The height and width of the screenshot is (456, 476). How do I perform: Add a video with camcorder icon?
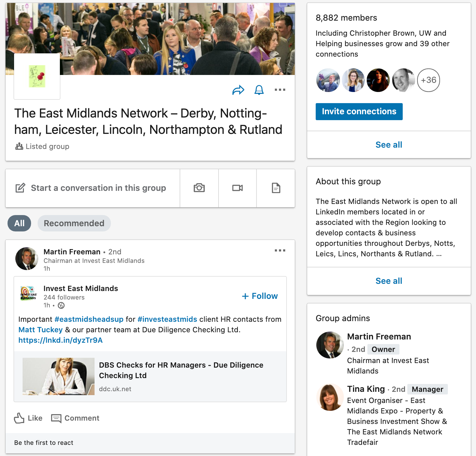coord(238,188)
